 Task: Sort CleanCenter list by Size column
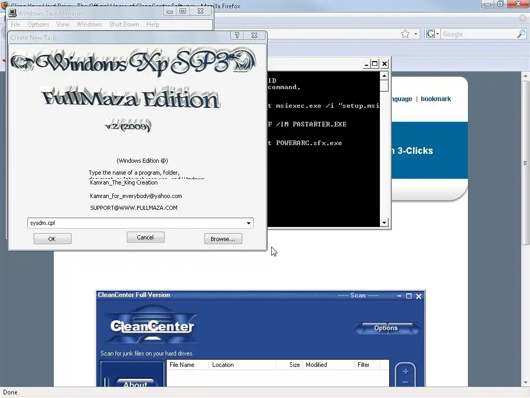tap(289, 365)
